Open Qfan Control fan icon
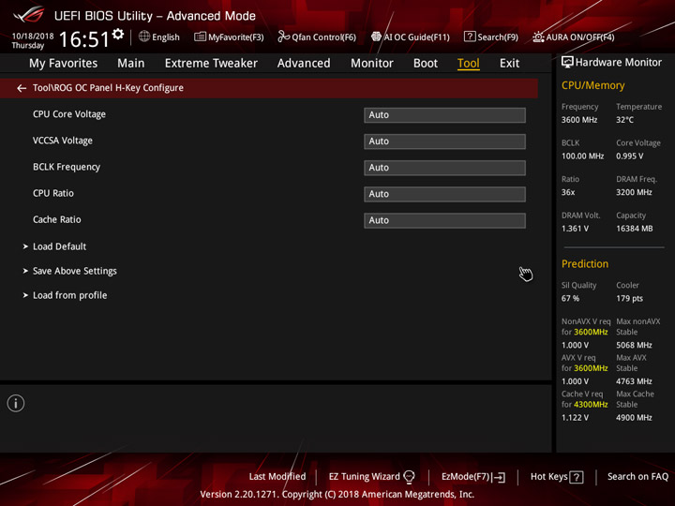Viewport: 675px width, 506px height. point(283,37)
